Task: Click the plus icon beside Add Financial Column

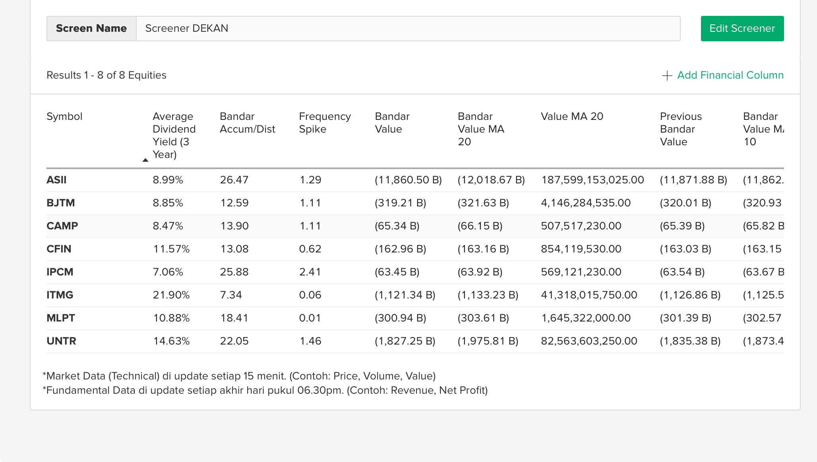Action: 667,75
